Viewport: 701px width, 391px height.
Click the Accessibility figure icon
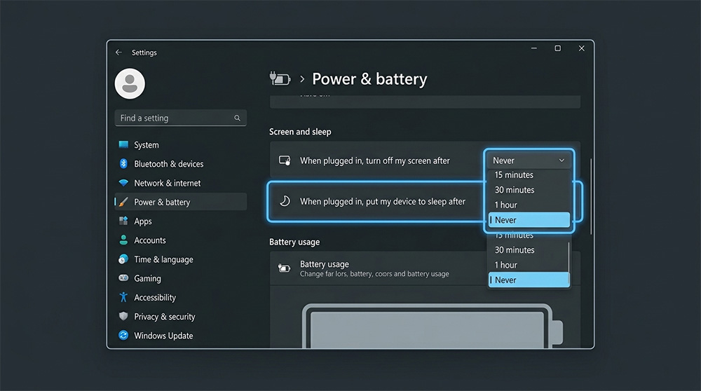point(123,297)
